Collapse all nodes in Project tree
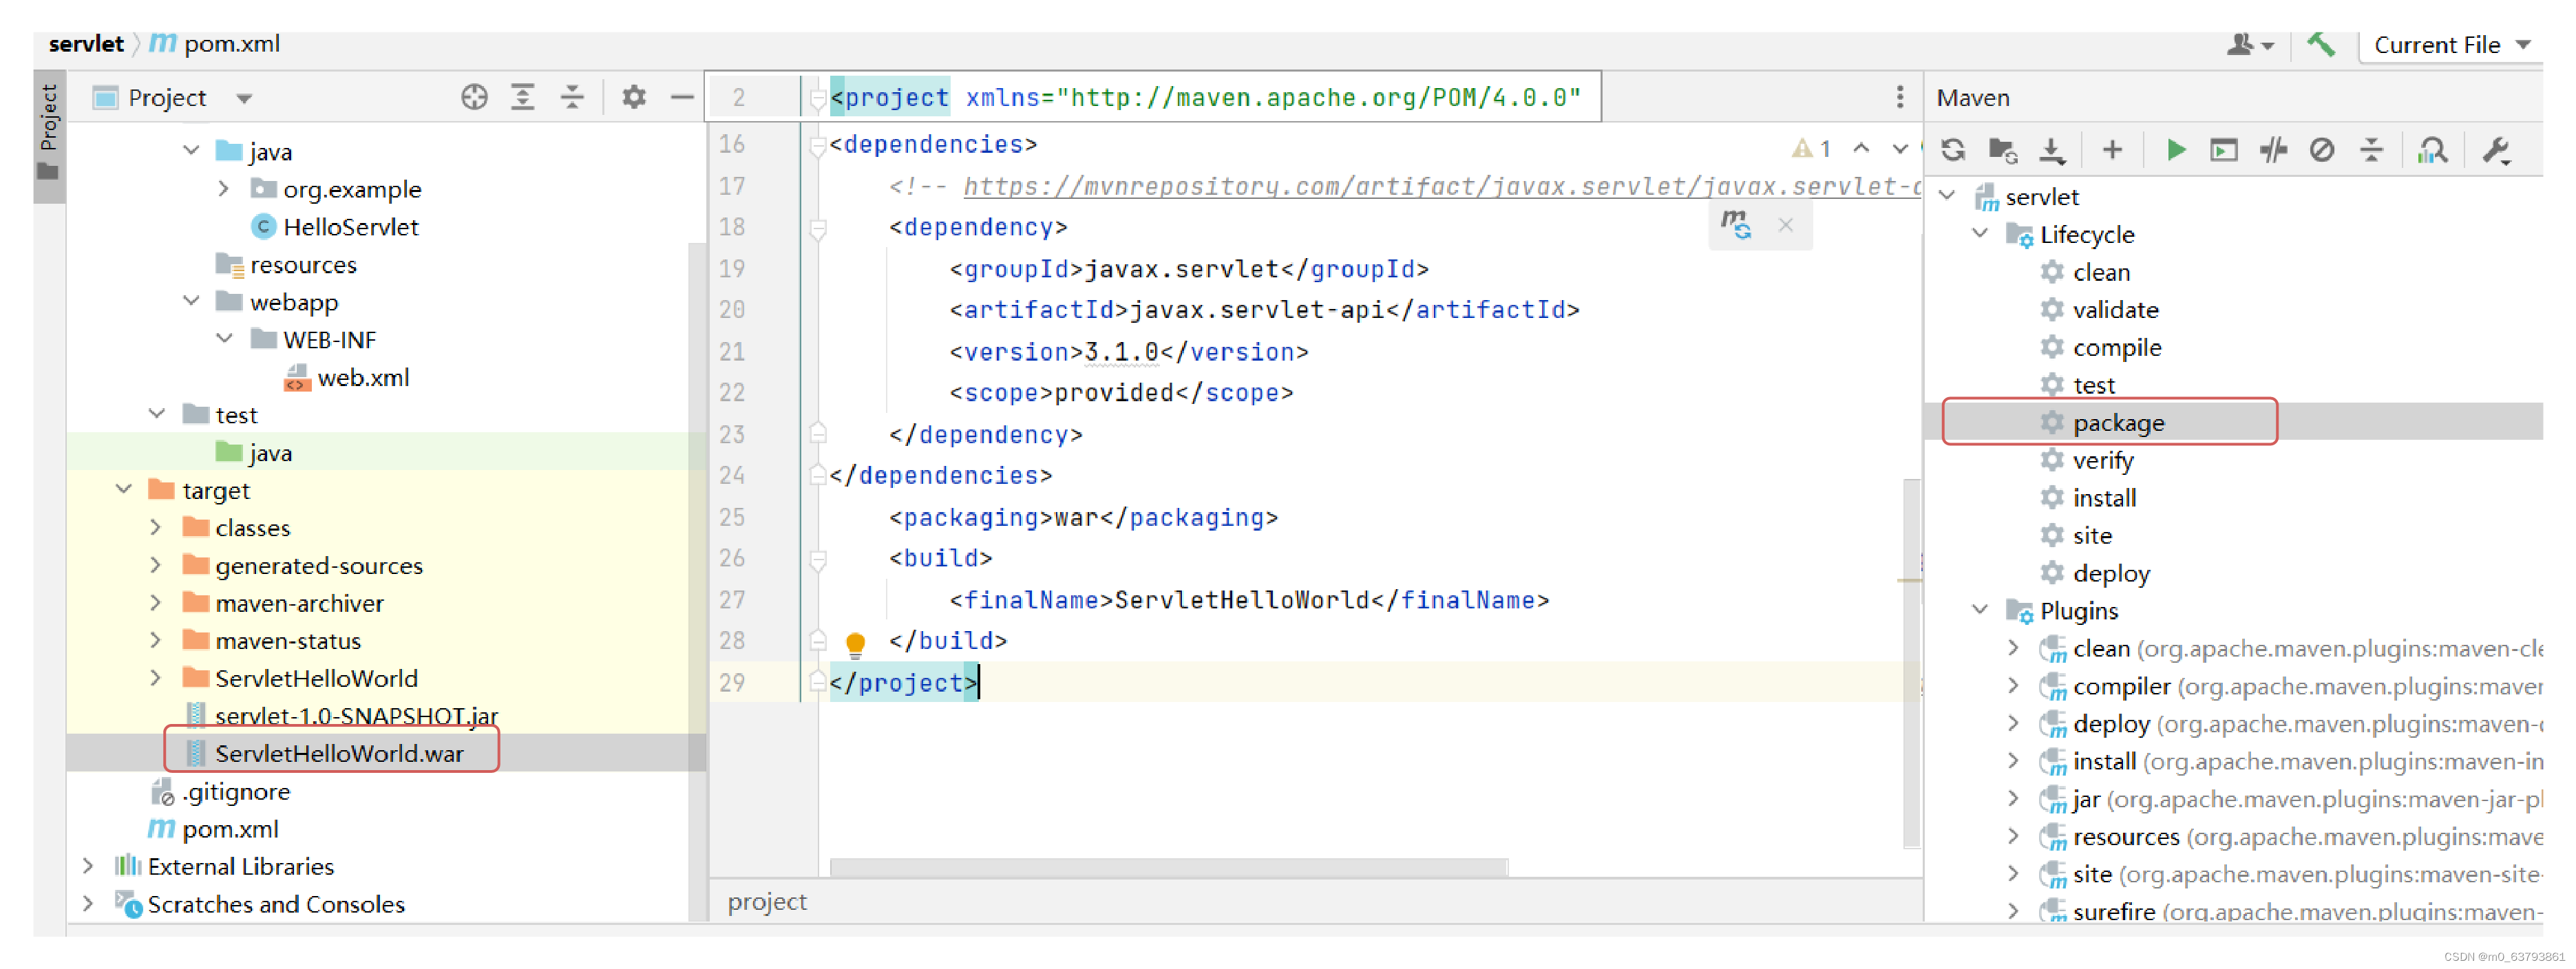The width and height of the screenshot is (2576, 969). coord(571,97)
